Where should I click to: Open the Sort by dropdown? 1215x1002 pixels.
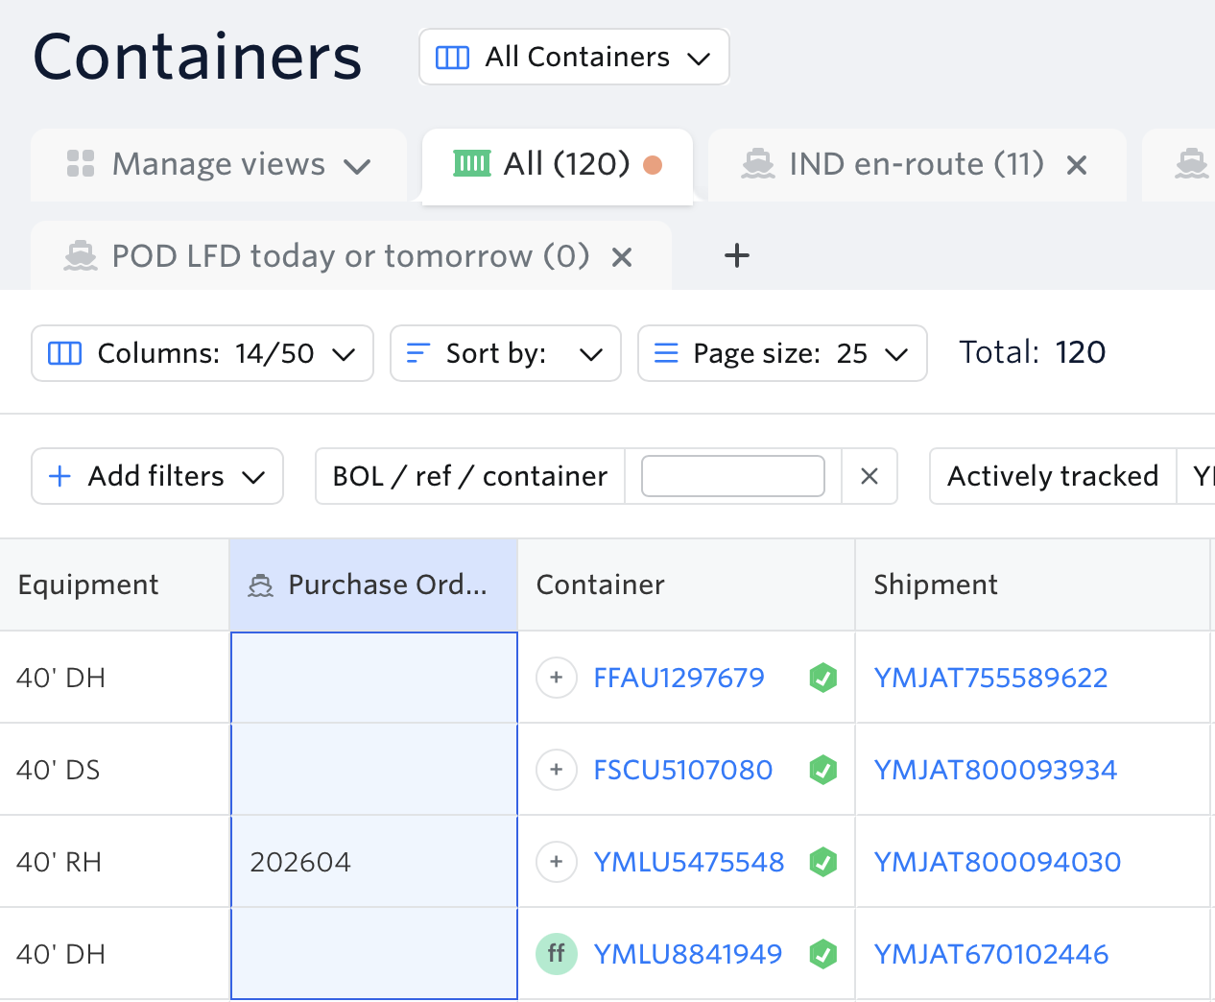click(505, 353)
